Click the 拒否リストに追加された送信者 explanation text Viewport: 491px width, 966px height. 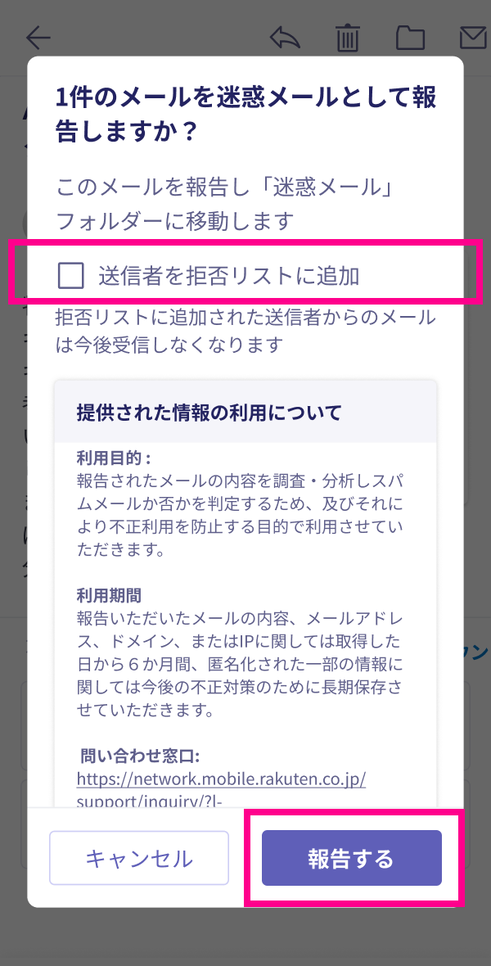click(245, 332)
